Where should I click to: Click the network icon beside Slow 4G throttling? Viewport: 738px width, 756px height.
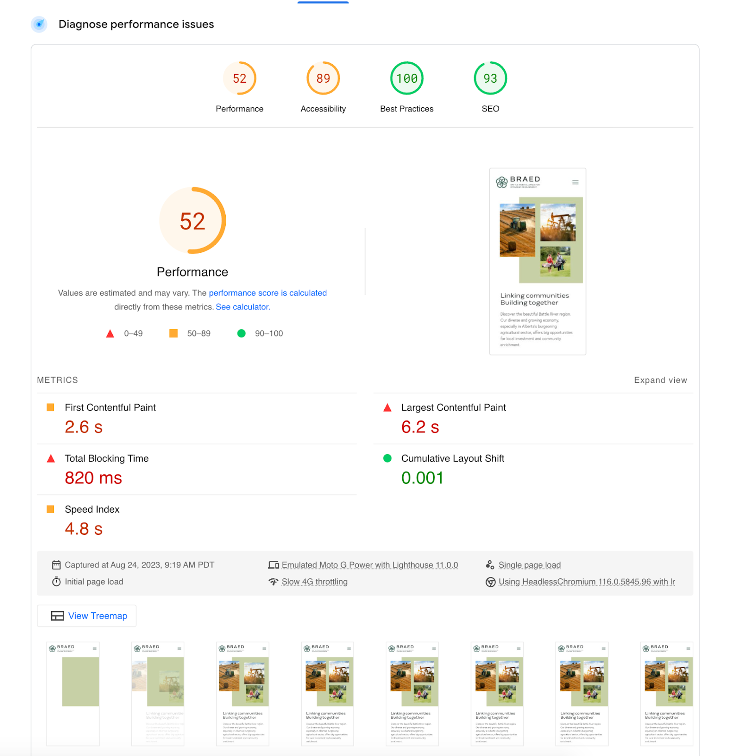click(273, 582)
